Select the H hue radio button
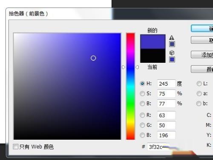213x160 pixels. [x=142, y=84]
